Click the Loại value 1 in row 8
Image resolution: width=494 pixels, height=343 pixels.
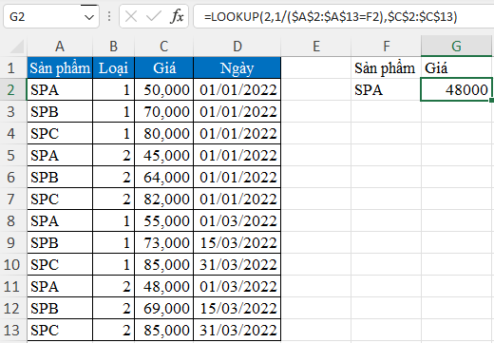[x=113, y=220]
